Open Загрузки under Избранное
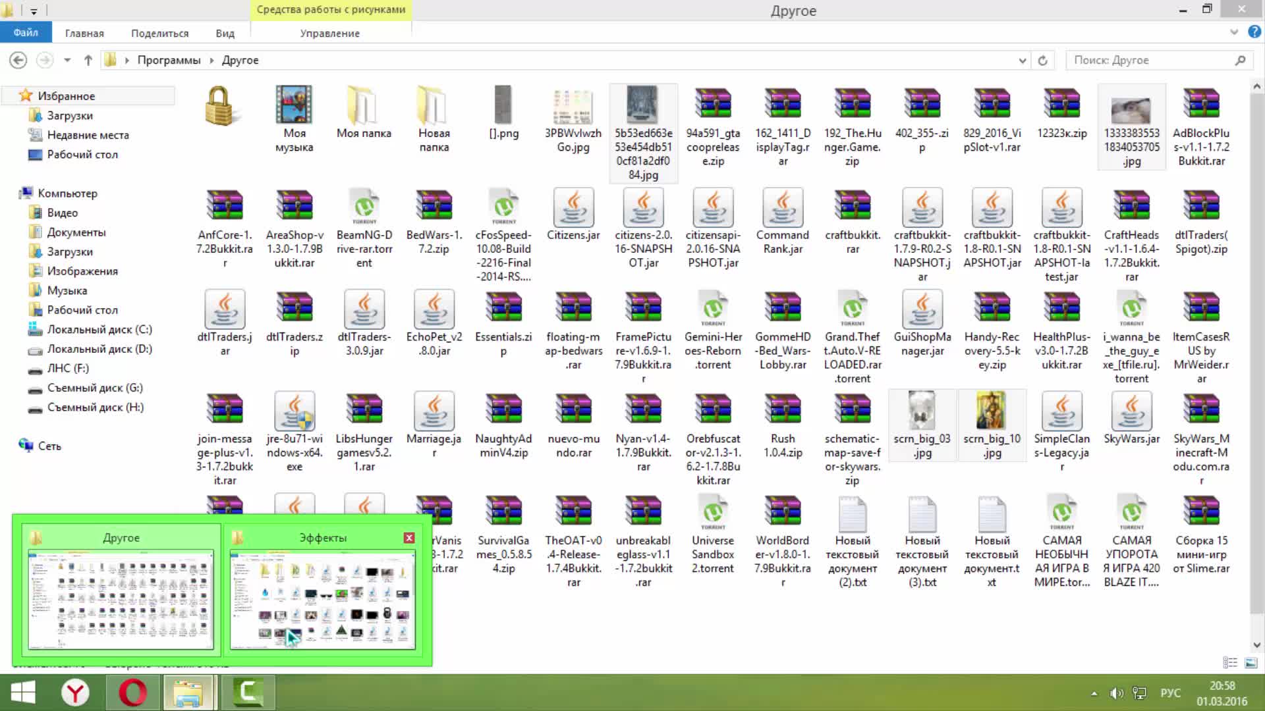Screen dimensions: 1265x711 click(69, 116)
